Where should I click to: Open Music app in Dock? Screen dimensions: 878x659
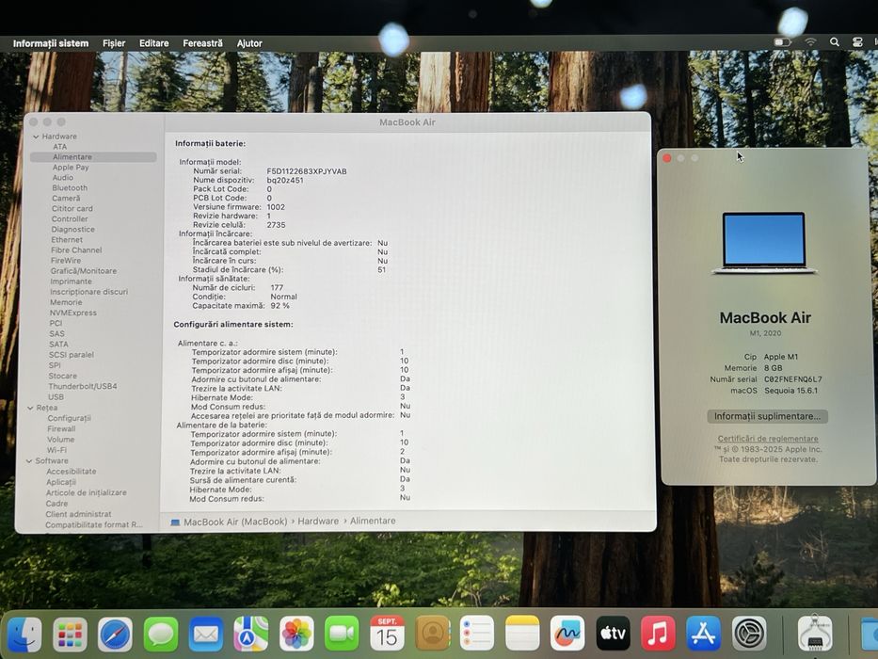coord(658,634)
